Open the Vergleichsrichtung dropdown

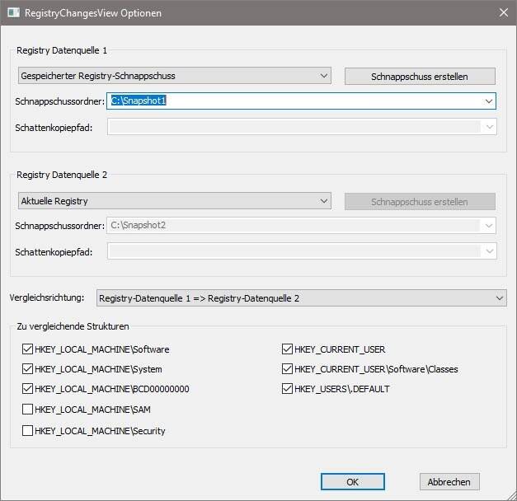(301, 297)
